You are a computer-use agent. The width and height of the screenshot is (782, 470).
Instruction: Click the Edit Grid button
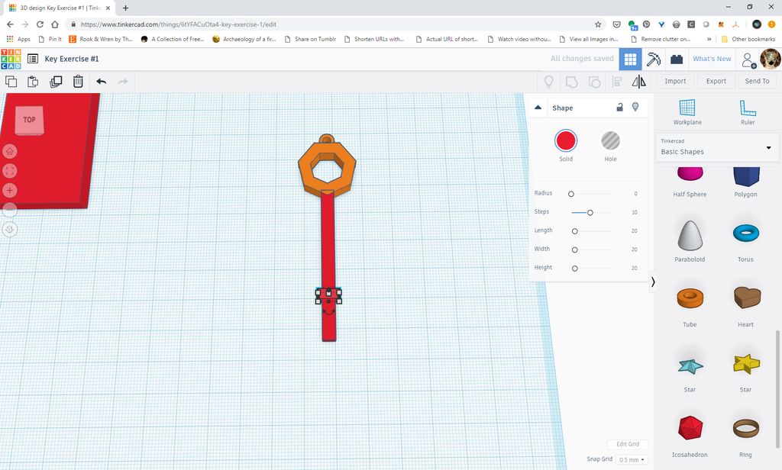click(x=628, y=444)
